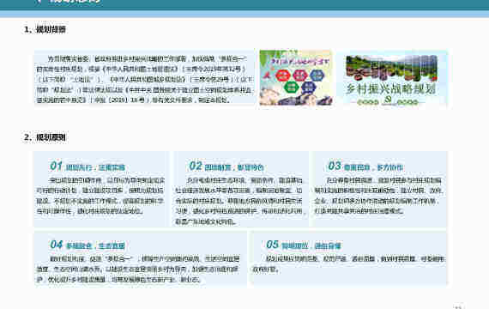This screenshot has height=309, width=489.
Task: Click the arrow icon in the teal header
Action: (39, 1)
